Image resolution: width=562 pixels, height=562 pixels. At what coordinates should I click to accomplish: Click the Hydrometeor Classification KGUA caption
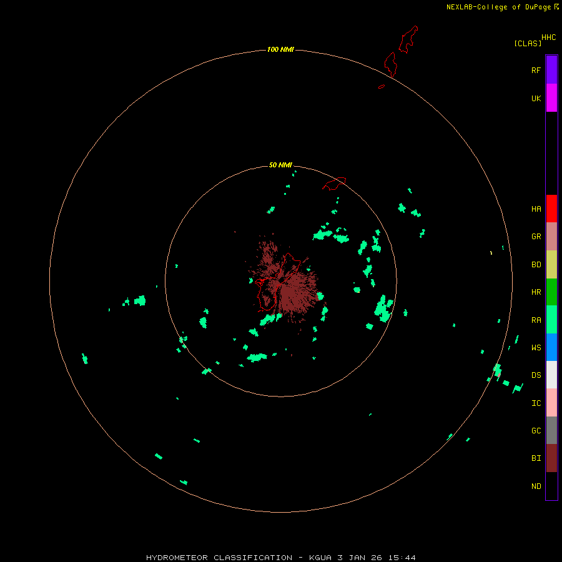click(x=280, y=558)
